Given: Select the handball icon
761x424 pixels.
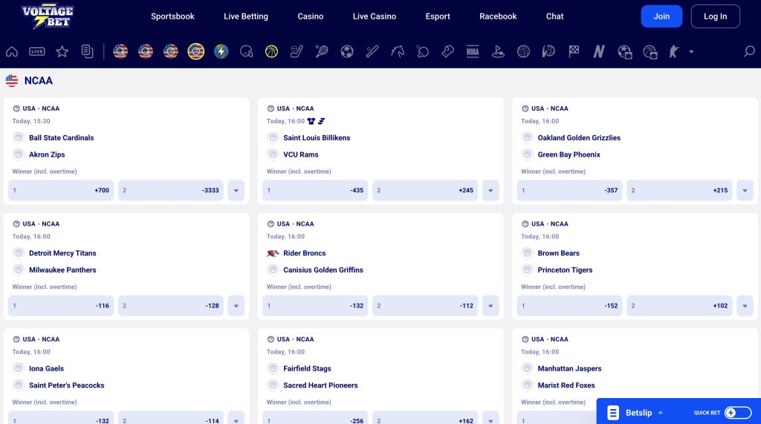Looking at the screenshot, I should (x=548, y=51).
